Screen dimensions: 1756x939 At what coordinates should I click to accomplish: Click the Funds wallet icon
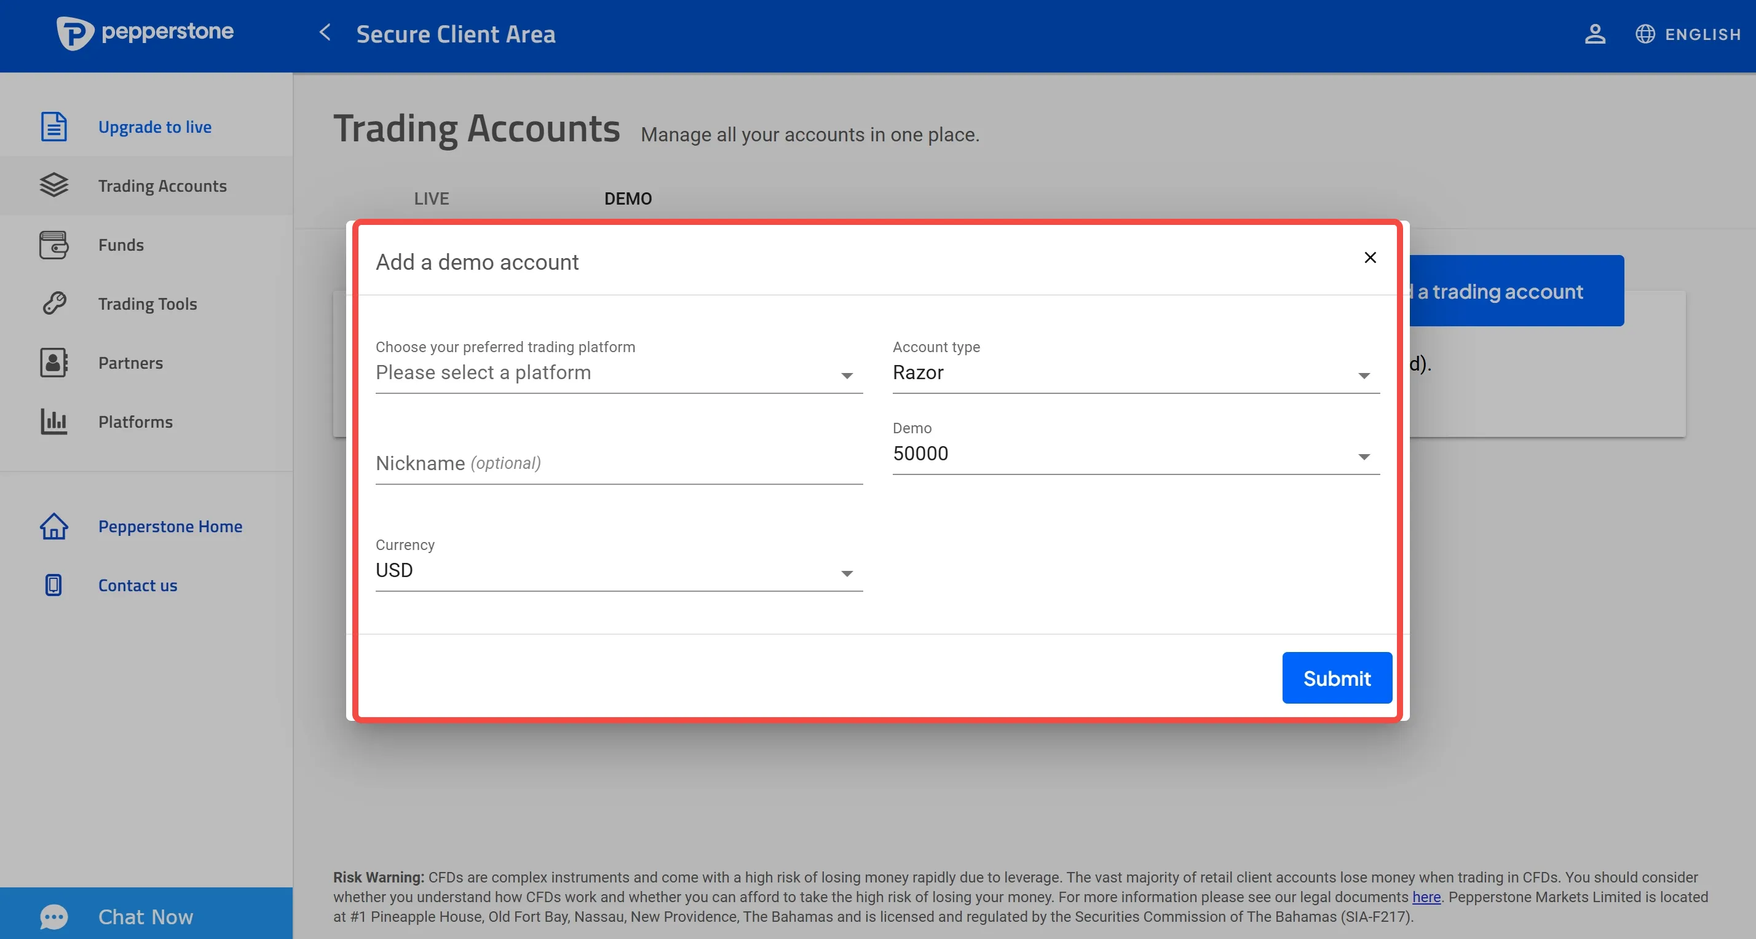click(54, 245)
